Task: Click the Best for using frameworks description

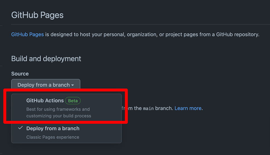Action: 58,109
